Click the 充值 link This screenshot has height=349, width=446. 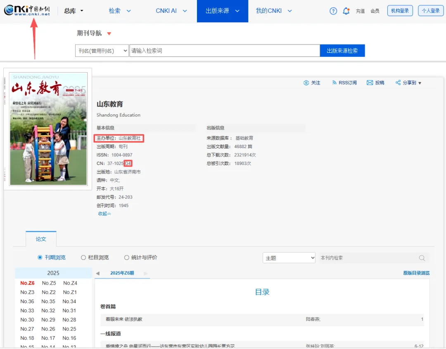[360, 11]
